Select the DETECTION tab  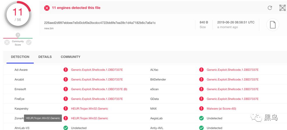(x=20, y=57)
